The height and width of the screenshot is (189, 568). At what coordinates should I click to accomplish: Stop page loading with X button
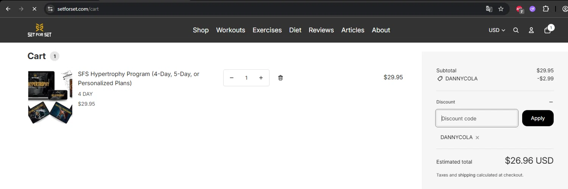coord(34,9)
